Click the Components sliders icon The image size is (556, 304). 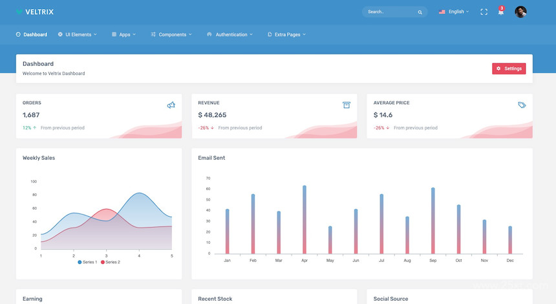tap(153, 34)
